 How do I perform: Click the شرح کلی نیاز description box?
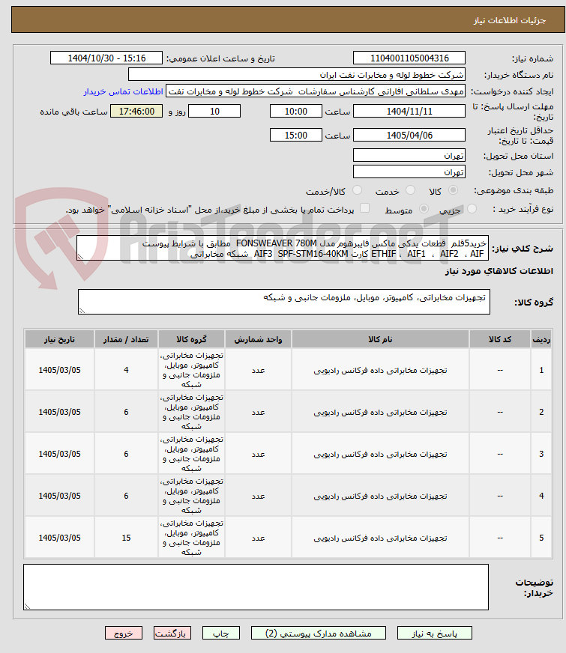point(283,248)
